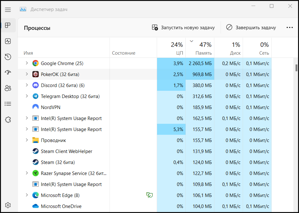Click the Explorer (Проводник) folder icon
Image resolution: width=299 pixels, height=213 pixels.
pos(36,140)
